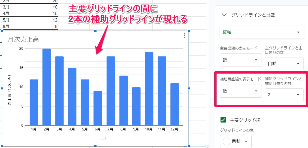Open the 主グリッドラインと主目盛りの数 dropdown set to 自動

(x=284, y=64)
